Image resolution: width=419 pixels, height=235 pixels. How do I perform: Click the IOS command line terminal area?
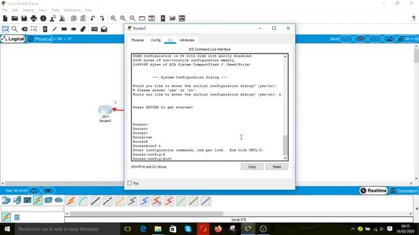pyautogui.click(x=208, y=107)
